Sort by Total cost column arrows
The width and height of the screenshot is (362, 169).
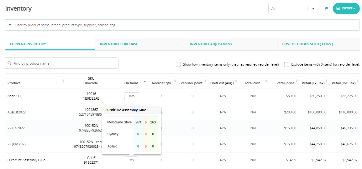tap(266, 81)
